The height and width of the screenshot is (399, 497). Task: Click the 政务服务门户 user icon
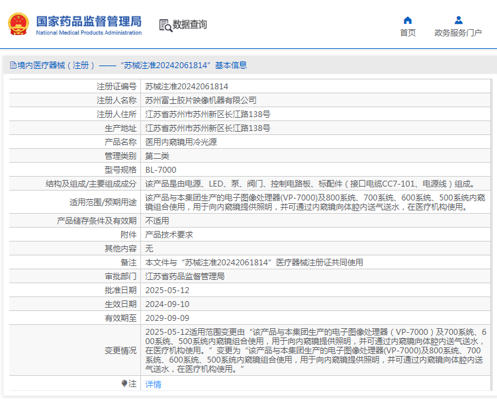(458, 20)
